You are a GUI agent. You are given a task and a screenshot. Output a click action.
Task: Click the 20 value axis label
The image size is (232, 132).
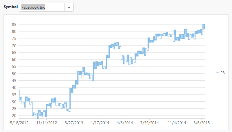click(14, 116)
